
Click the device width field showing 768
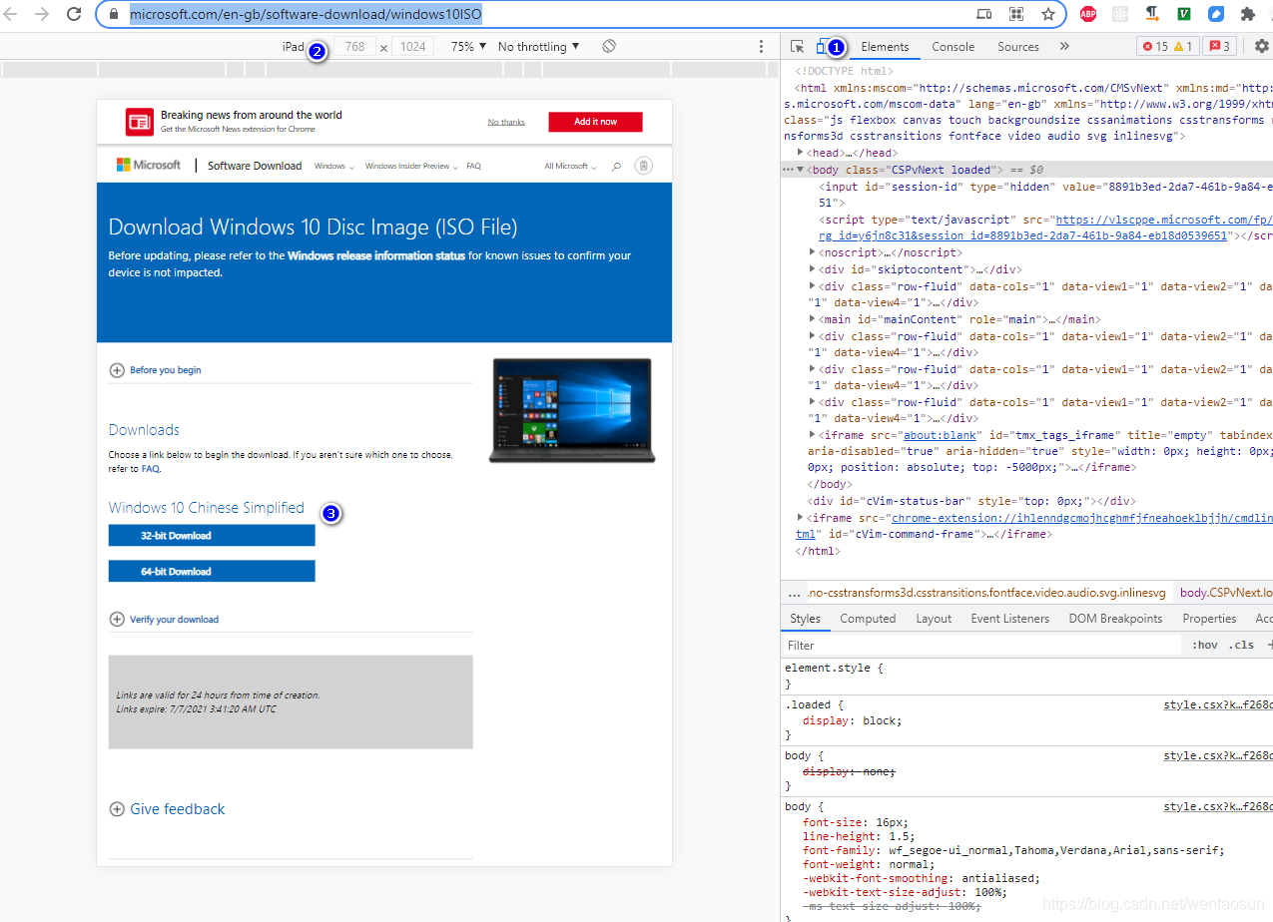[x=354, y=46]
